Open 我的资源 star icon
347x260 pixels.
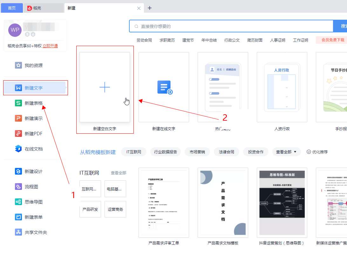(x=18, y=65)
